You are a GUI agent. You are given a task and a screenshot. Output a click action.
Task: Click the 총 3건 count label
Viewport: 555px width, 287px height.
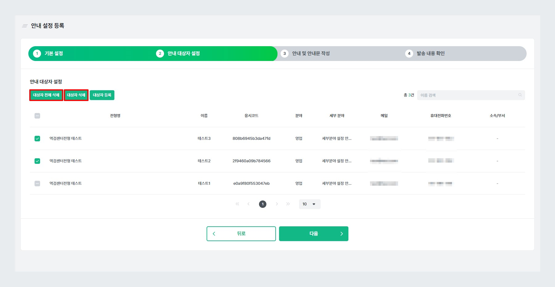(409, 95)
